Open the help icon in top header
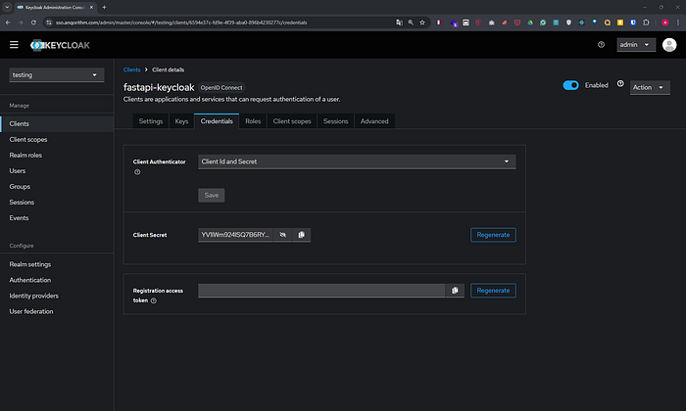Image resolution: width=686 pixels, height=411 pixels. 601,45
